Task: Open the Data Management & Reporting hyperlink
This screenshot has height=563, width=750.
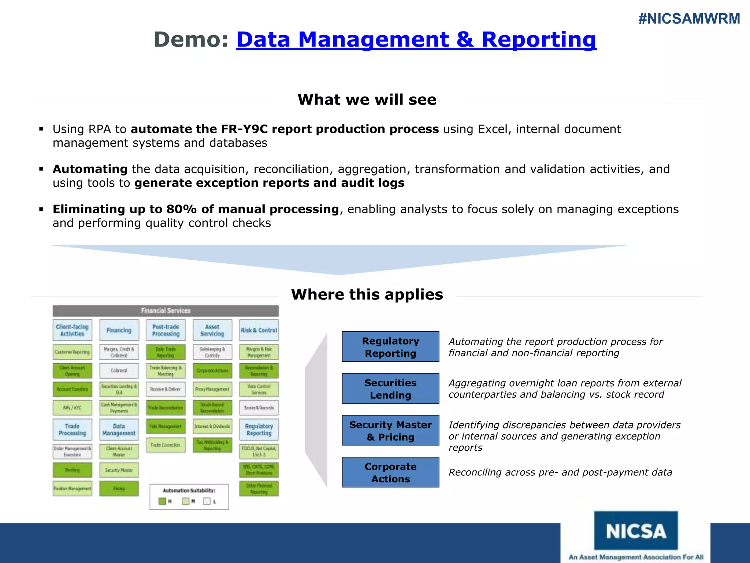Action: coord(416,40)
